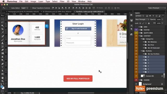The image size is (167, 94).
Task: Collapse the Categories layer group
Action: coord(141,39)
